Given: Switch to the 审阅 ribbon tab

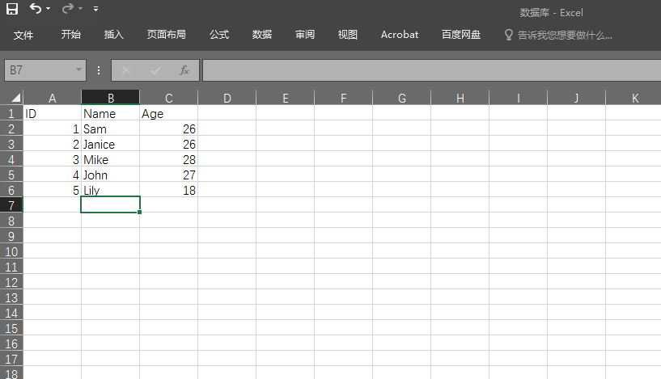Looking at the screenshot, I should tap(305, 35).
